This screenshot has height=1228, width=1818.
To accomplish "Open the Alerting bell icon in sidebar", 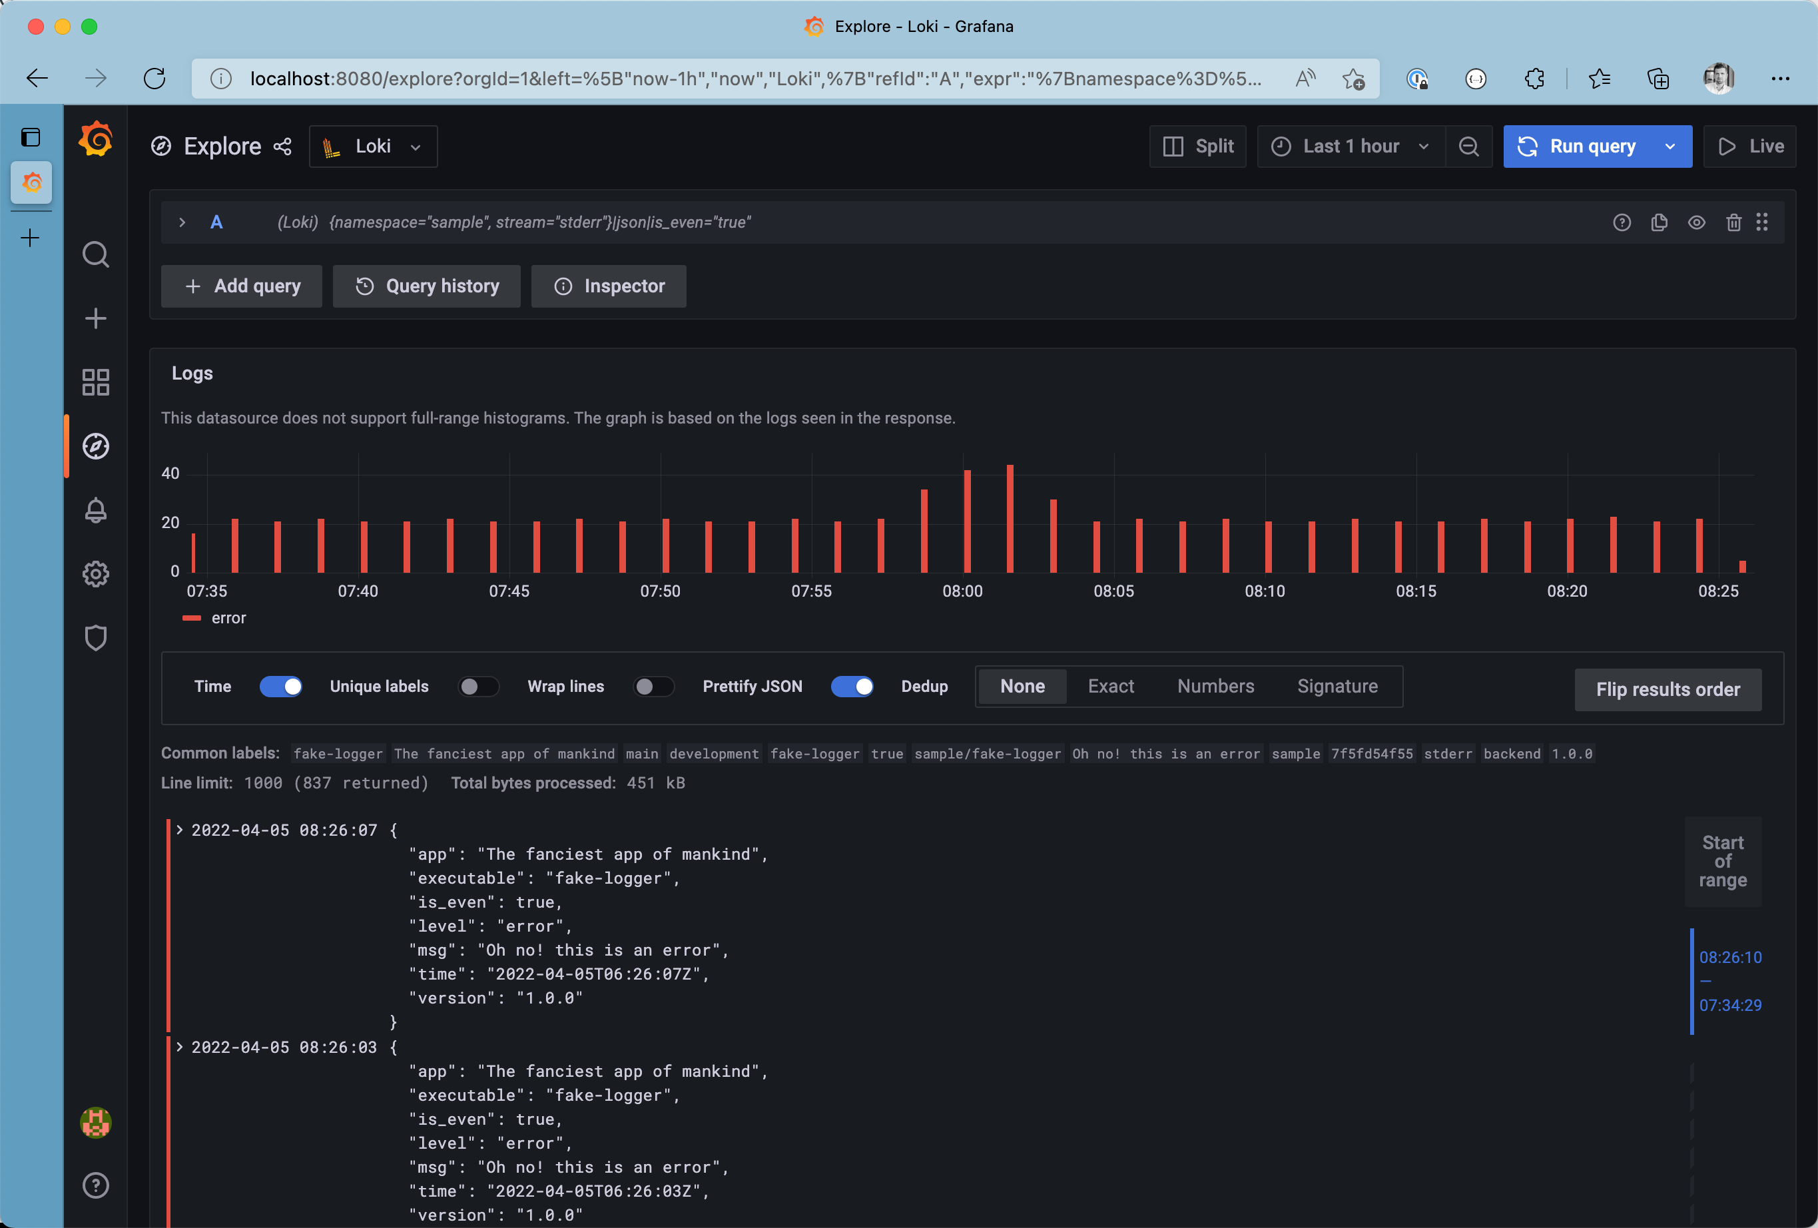I will tap(95, 510).
